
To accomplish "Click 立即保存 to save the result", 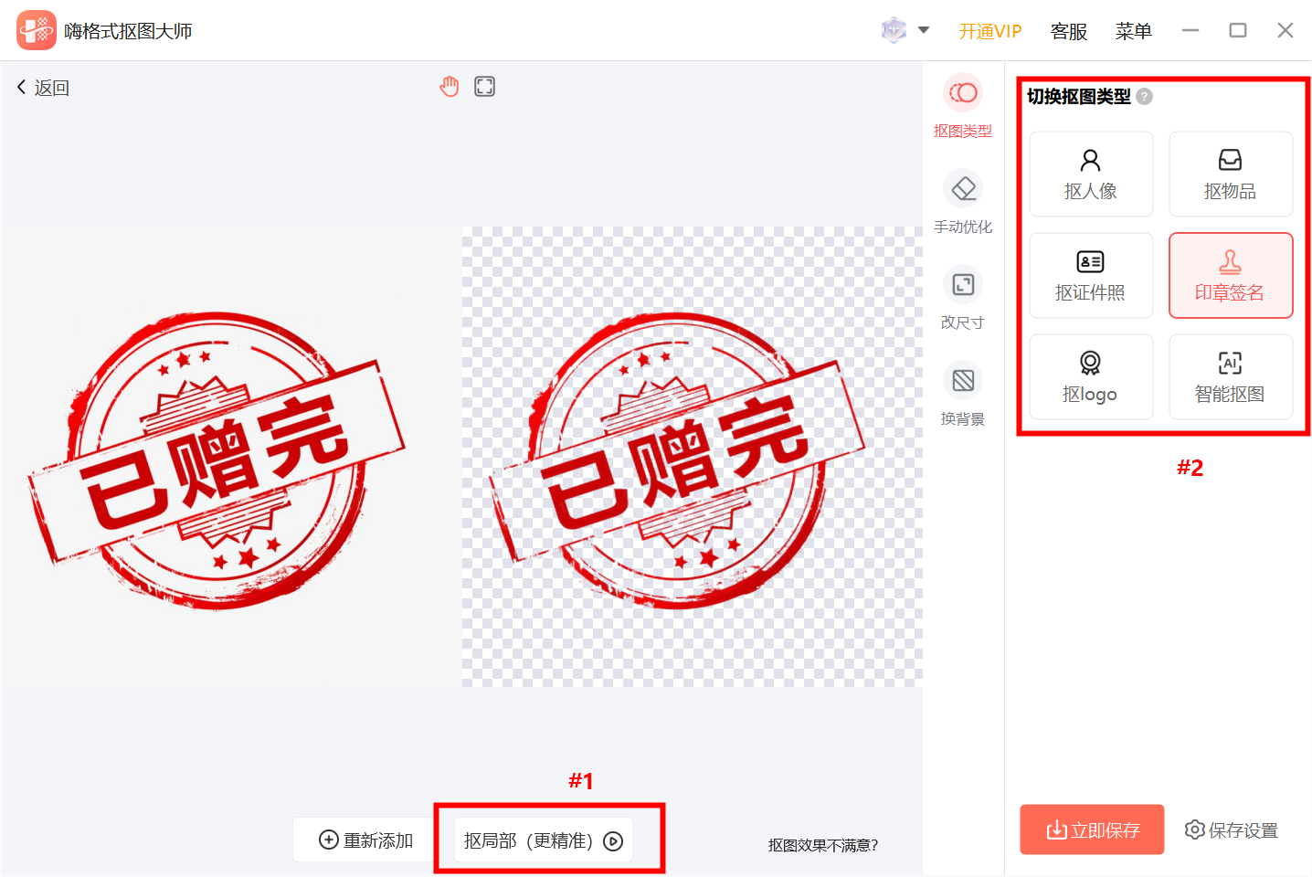I will [1092, 829].
